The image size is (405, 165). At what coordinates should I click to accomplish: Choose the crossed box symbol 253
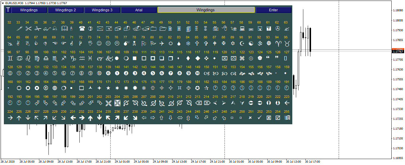[269, 118]
